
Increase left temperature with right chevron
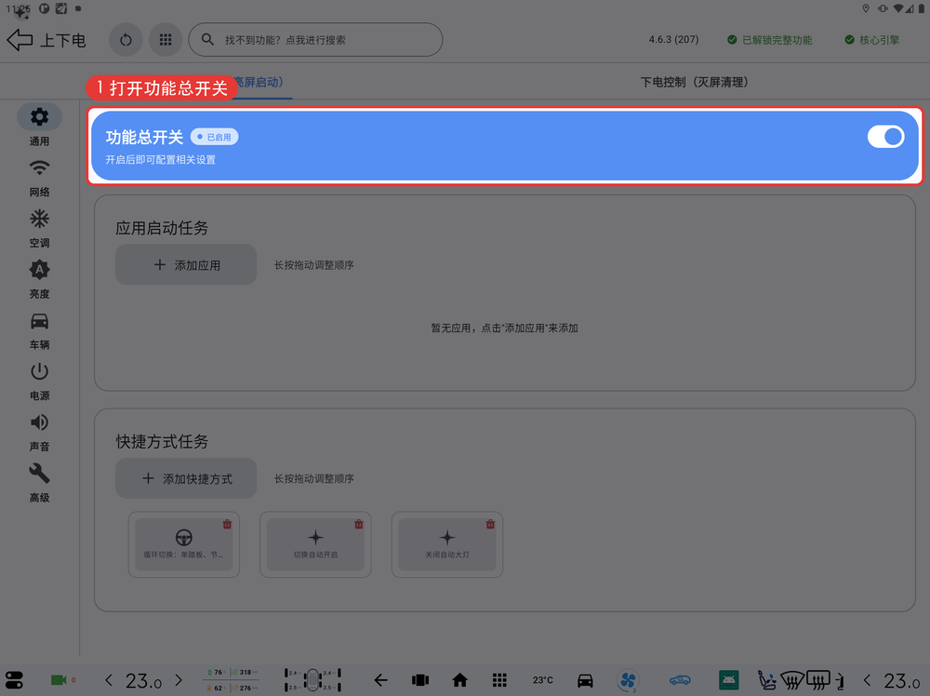coord(179,680)
